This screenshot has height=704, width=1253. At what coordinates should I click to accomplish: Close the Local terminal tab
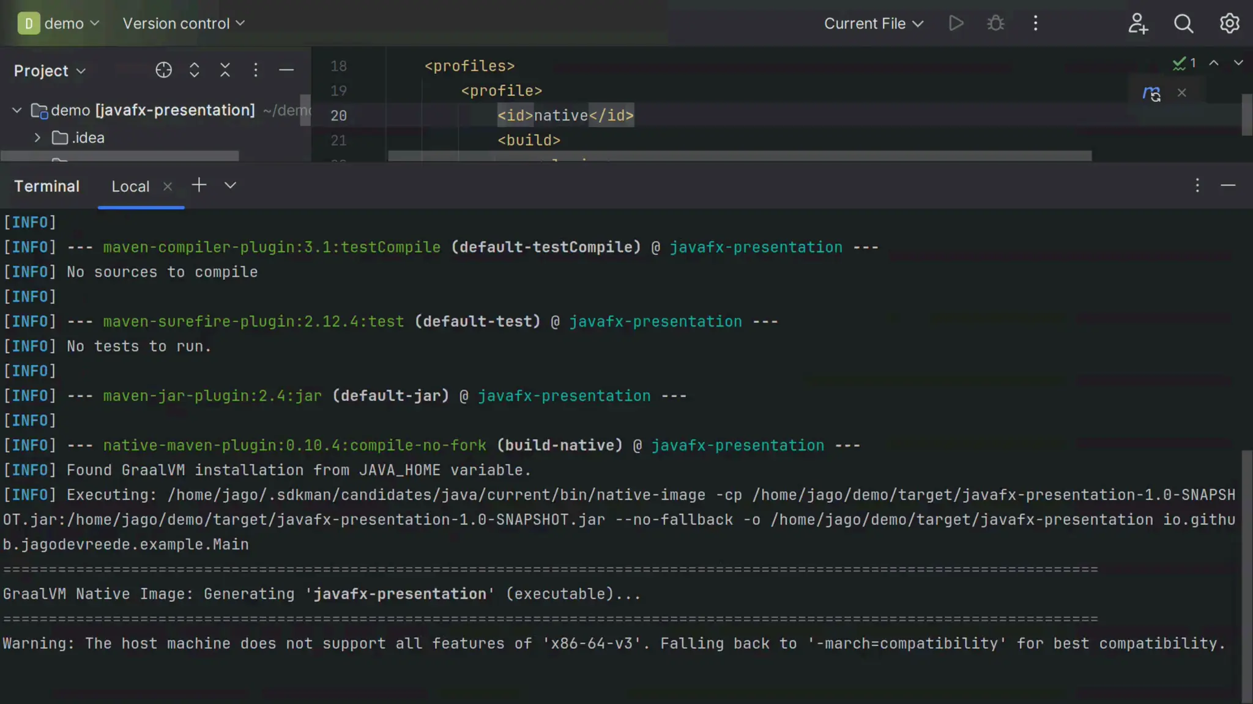tap(168, 186)
